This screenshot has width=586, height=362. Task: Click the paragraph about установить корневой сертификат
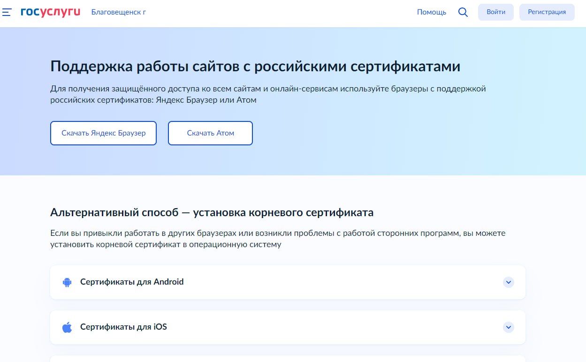(x=277, y=239)
